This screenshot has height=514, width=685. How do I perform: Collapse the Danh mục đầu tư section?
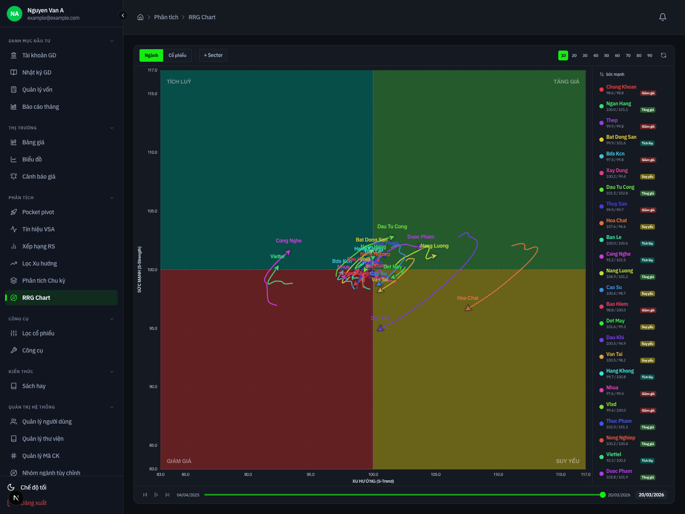click(x=112, y=41)
